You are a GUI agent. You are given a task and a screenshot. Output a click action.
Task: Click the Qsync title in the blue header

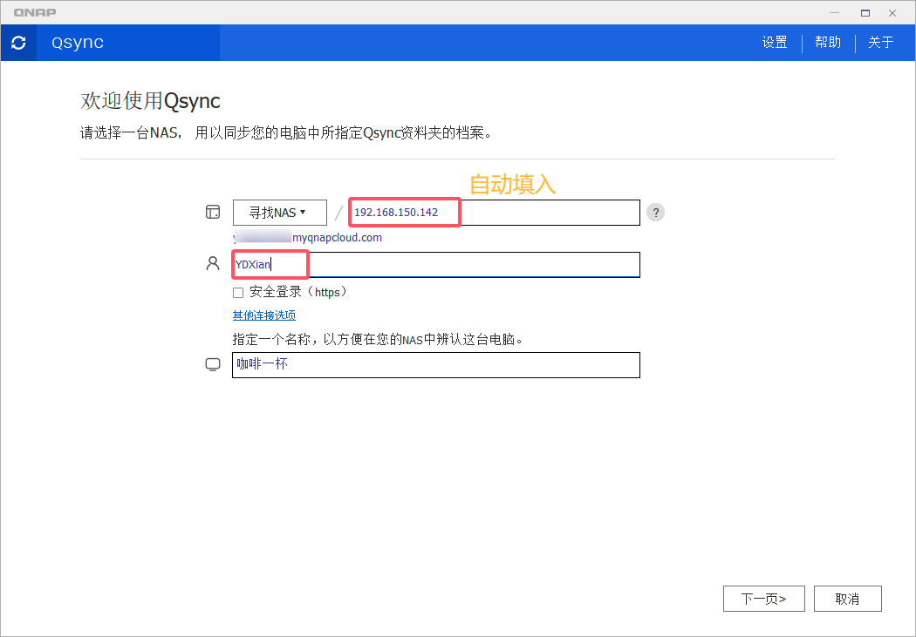(77, 43)
